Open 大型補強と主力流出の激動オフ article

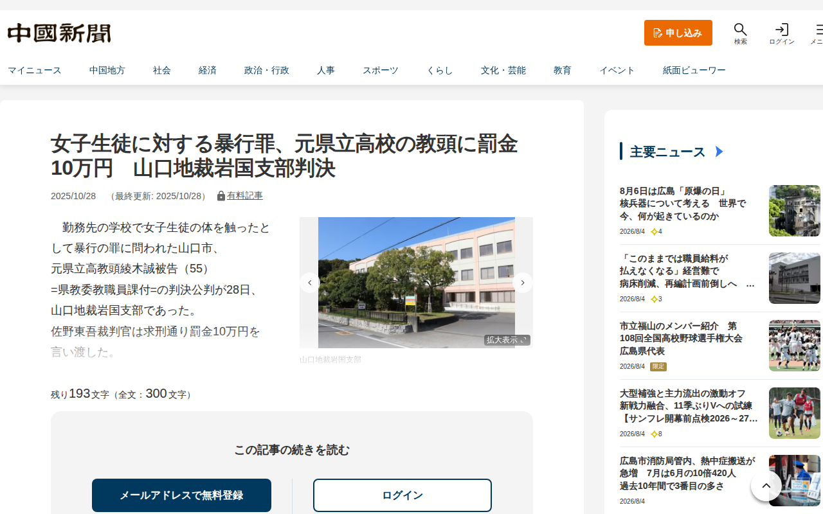(689, 406)
